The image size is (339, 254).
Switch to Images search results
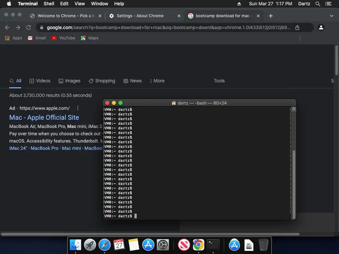70,81
